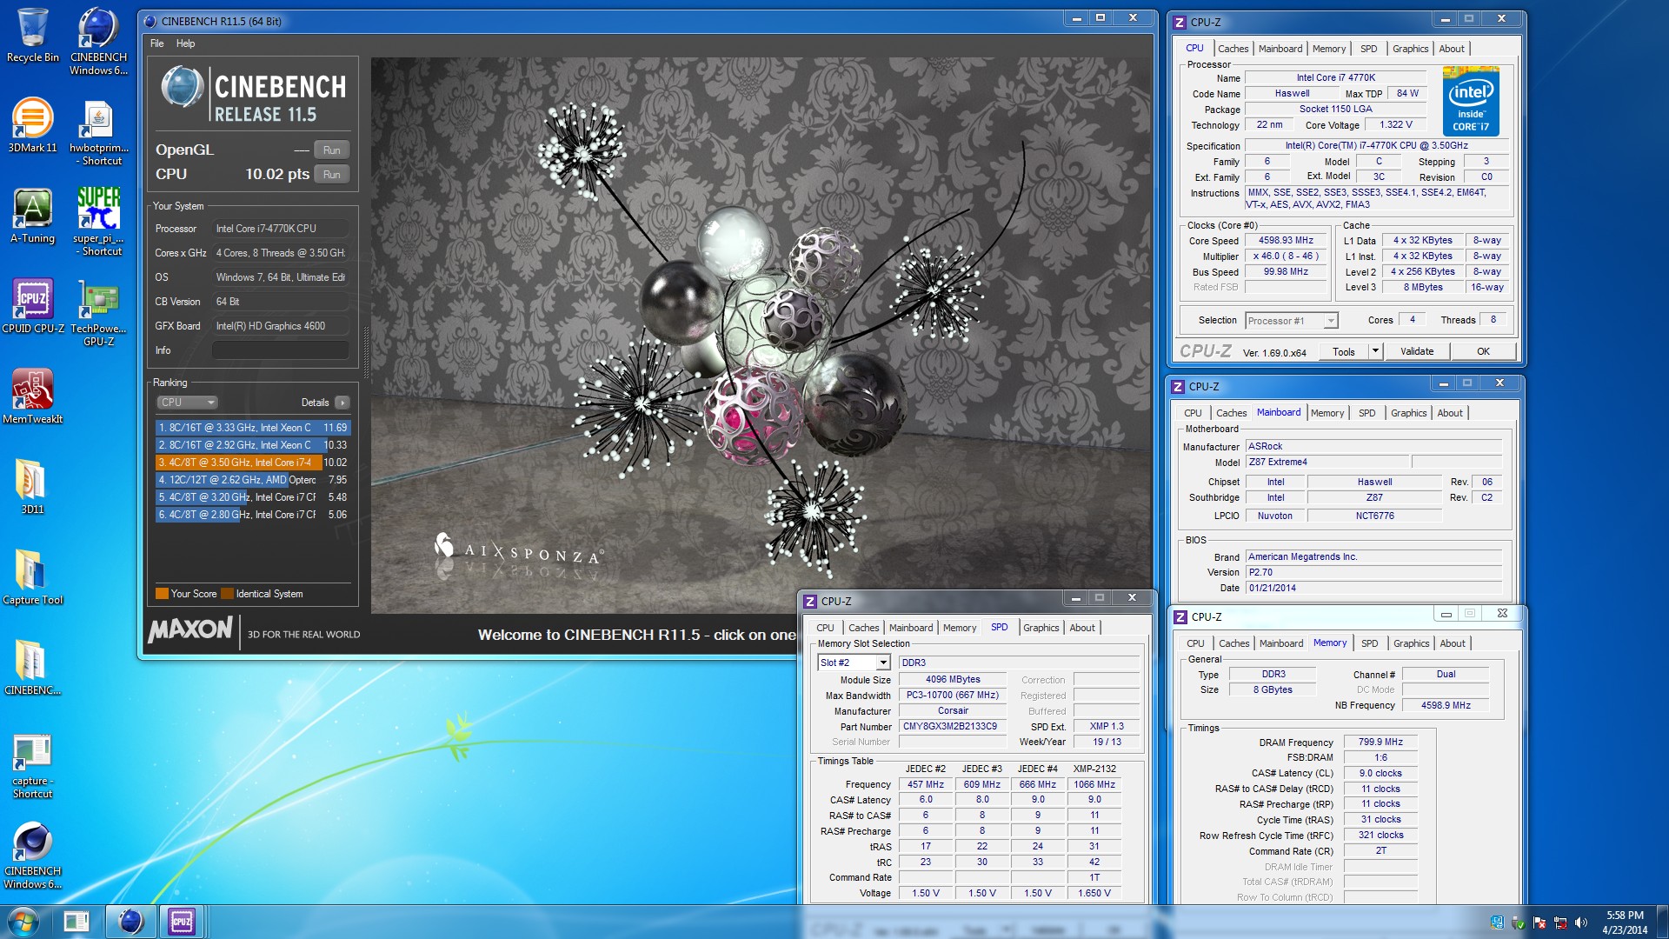Image resolution: width=1669 pixels, height=939 pixels.
Task: Switch to Graphics tab in top CPU-Z window
Action: 1410,49
